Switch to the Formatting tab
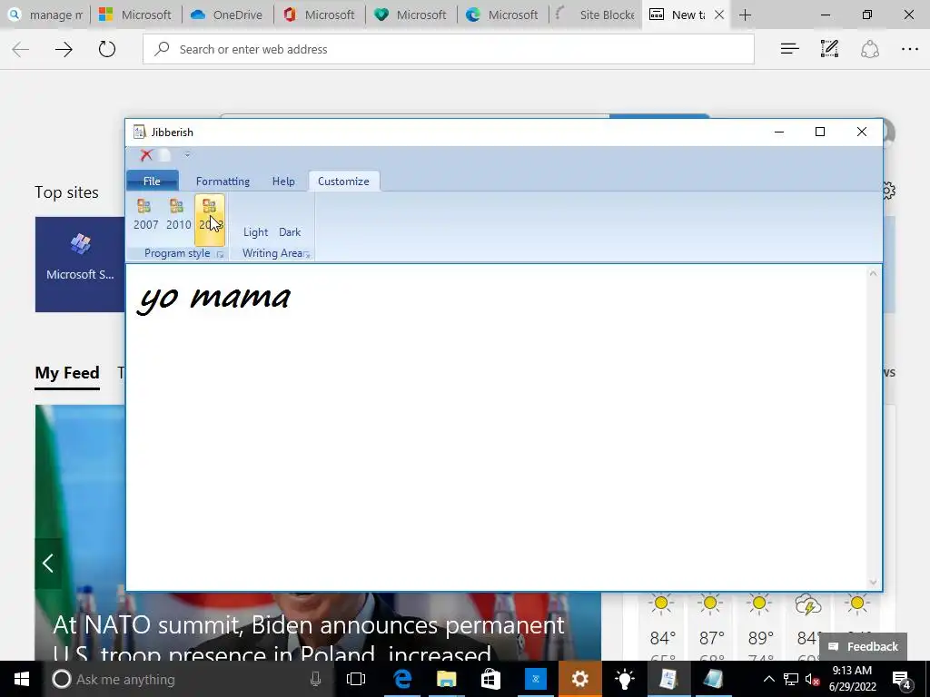 coord(223,181)
